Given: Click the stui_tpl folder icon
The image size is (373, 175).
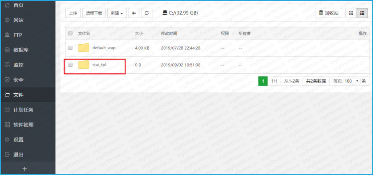Looking at the screenshot, I should 84,64.
